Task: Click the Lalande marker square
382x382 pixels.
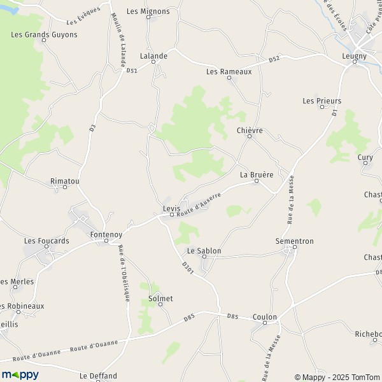Action: click(153, 62)
